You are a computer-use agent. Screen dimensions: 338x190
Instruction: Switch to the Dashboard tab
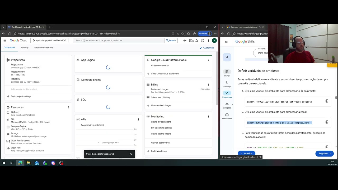point(9,47)
